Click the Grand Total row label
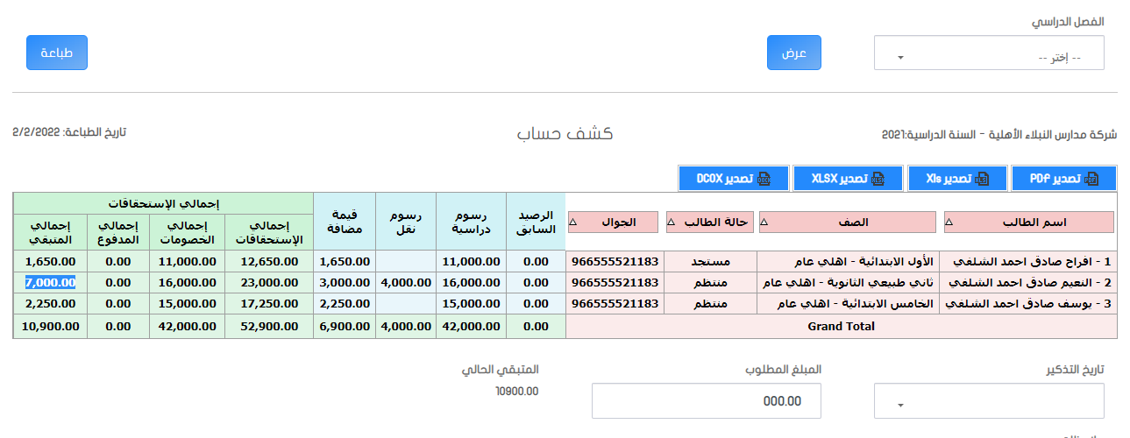Image resolution: width=1130 pixels, height=438 pixels. [842, 326]
